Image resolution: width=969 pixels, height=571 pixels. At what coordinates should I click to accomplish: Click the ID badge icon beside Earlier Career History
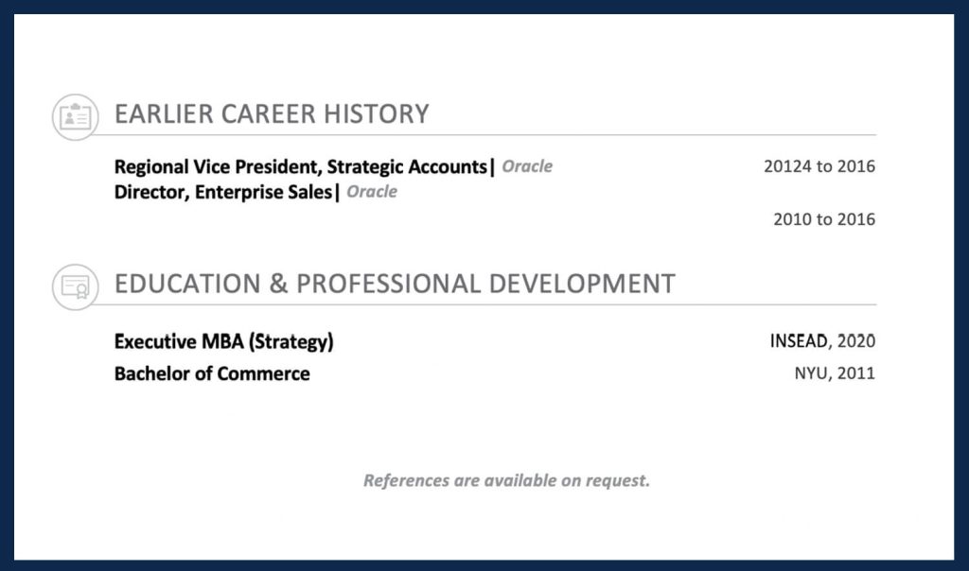click(x=75, y=117)
